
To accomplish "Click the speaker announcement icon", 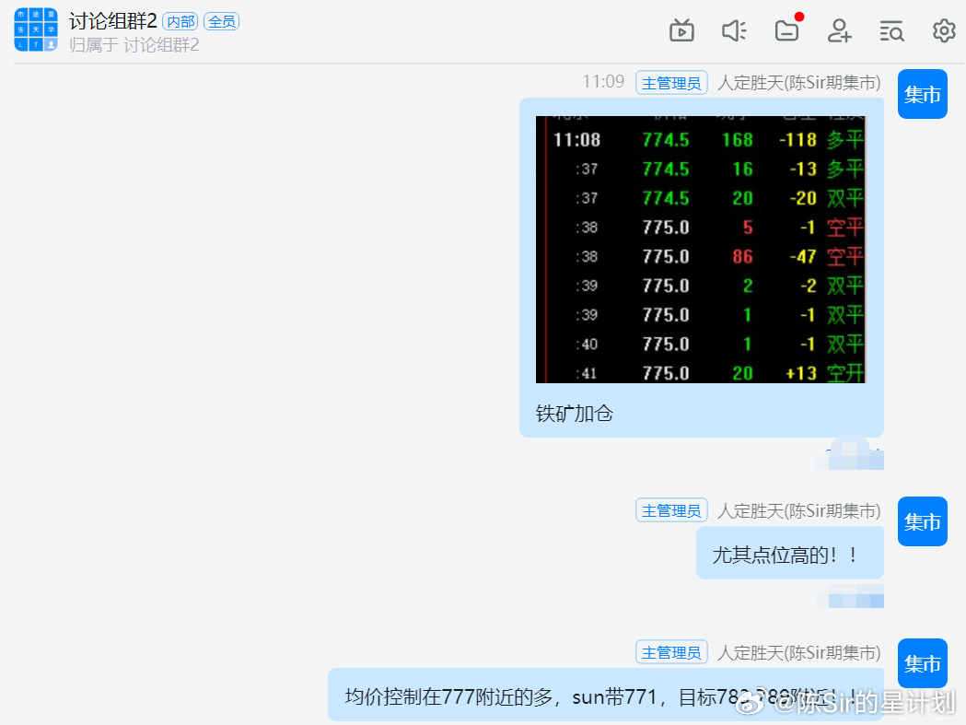I will point(734,30).
